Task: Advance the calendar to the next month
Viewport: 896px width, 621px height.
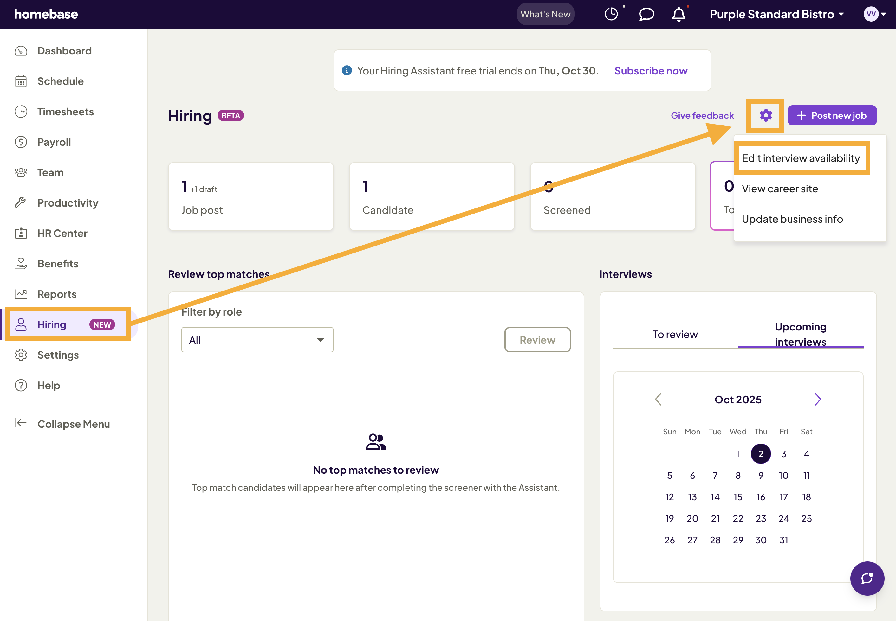Action: point(817,399)
